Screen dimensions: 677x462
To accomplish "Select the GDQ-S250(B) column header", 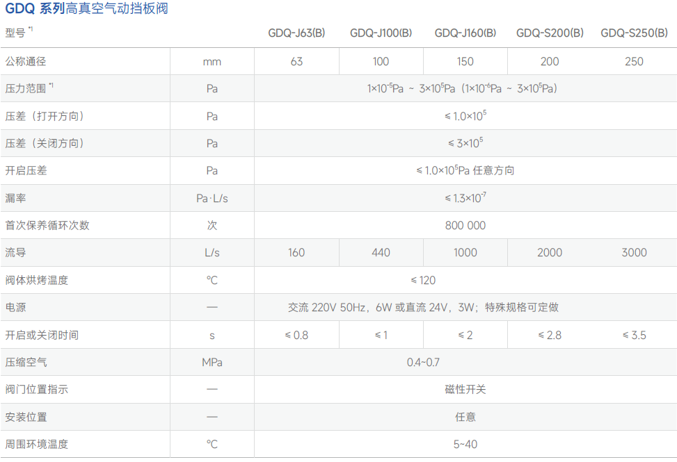I will coord(634,33).
